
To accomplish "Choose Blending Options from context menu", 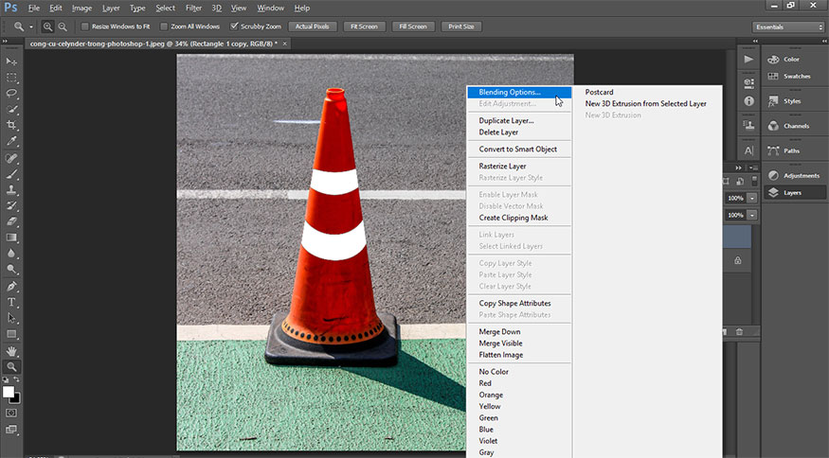I will pyautogui.click(x=510, y=92).
